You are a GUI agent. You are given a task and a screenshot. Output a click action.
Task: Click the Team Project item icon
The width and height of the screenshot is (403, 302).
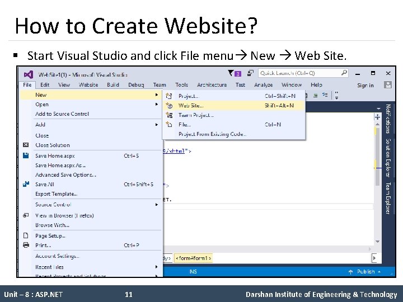coord(169,115)
